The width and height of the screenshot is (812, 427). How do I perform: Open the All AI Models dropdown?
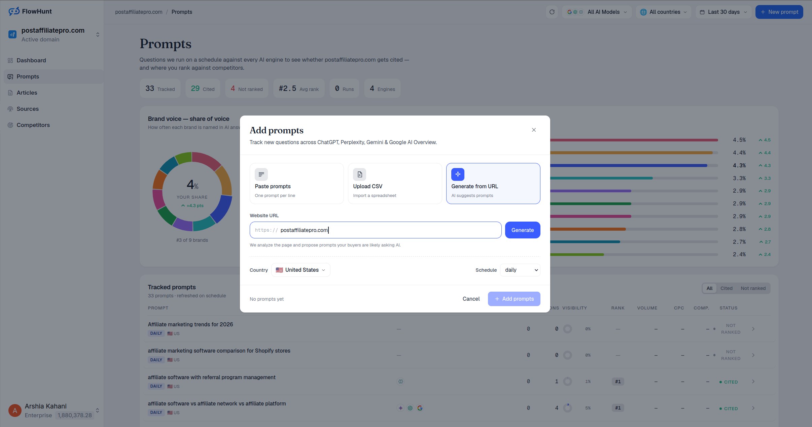[597, 12]
